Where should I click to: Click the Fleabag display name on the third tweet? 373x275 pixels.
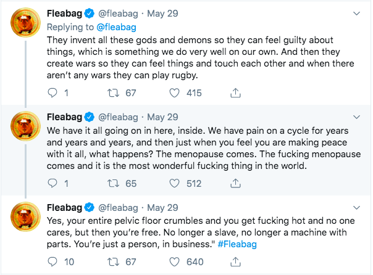65,207
